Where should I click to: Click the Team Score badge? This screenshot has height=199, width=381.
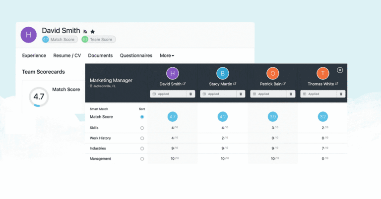tap(98, 39)
